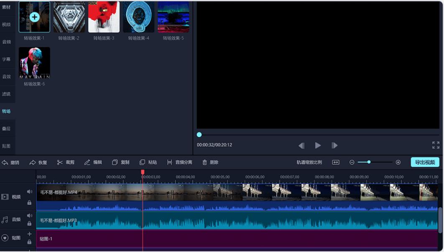The width and height of the screenshot is (444, 252).
Task: Select the 转场效果-3 transition thumbnail
Action: pos(104,17)
